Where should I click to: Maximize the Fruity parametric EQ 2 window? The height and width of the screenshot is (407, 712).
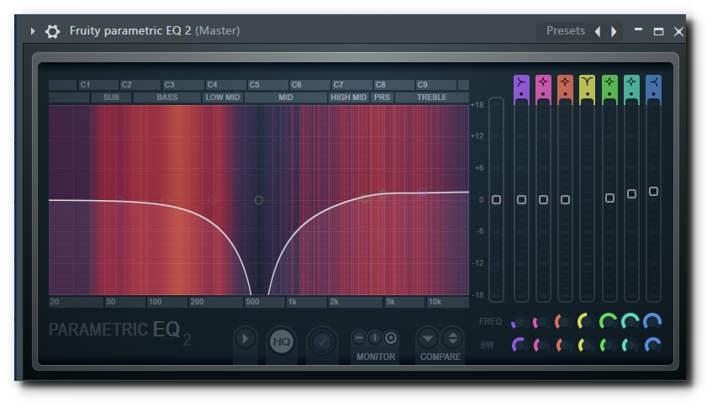pos(658,31)
